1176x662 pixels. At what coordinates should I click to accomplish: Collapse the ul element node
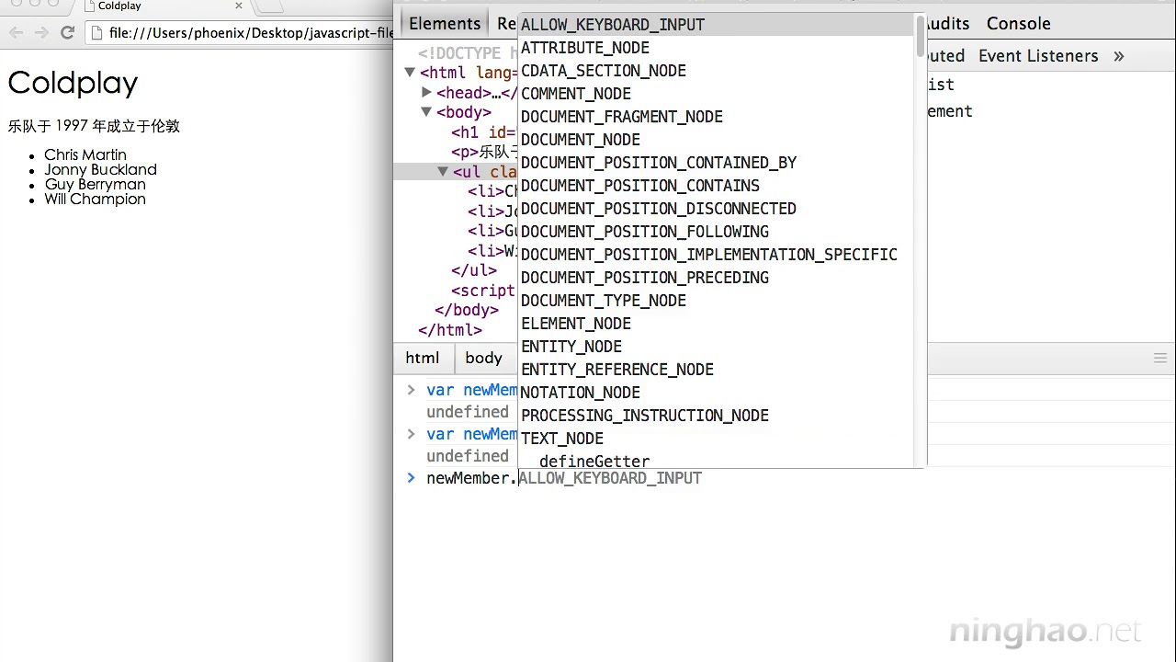[443, 172]
